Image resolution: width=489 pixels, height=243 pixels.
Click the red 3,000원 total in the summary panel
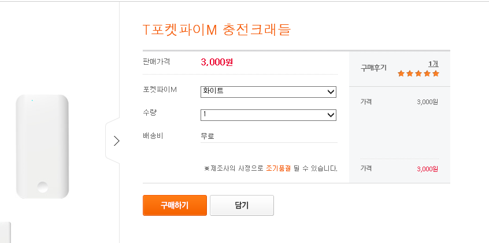(427, 169)
